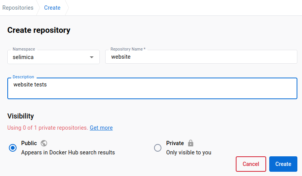This screenshot has width=302, height=176.
Task: Select the Public visibility radio button
Action: (x=13, y=148)
